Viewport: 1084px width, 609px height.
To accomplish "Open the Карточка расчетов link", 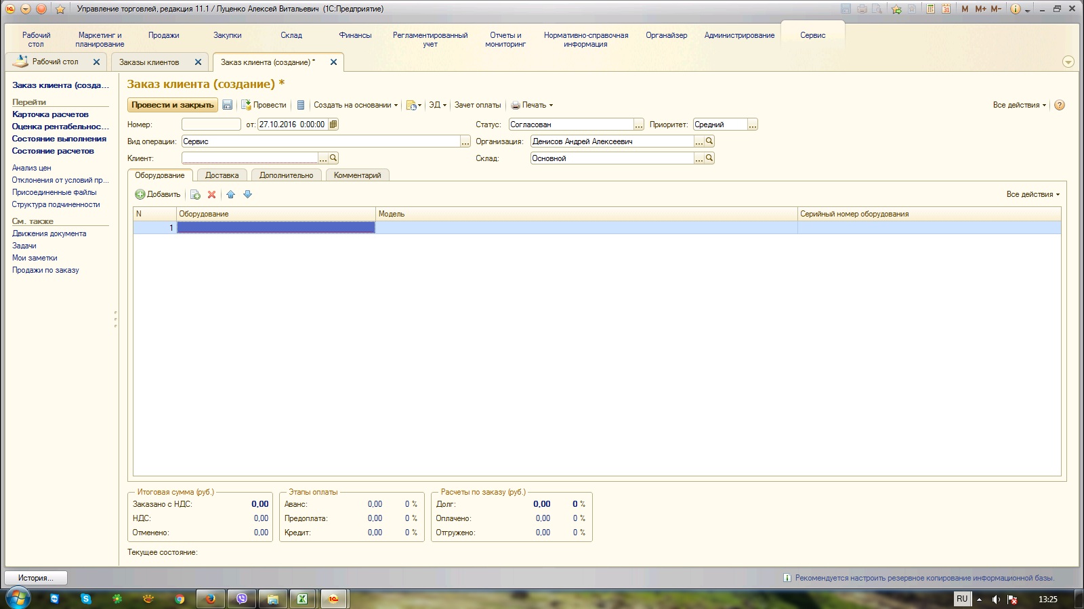I will click(50, 114).
